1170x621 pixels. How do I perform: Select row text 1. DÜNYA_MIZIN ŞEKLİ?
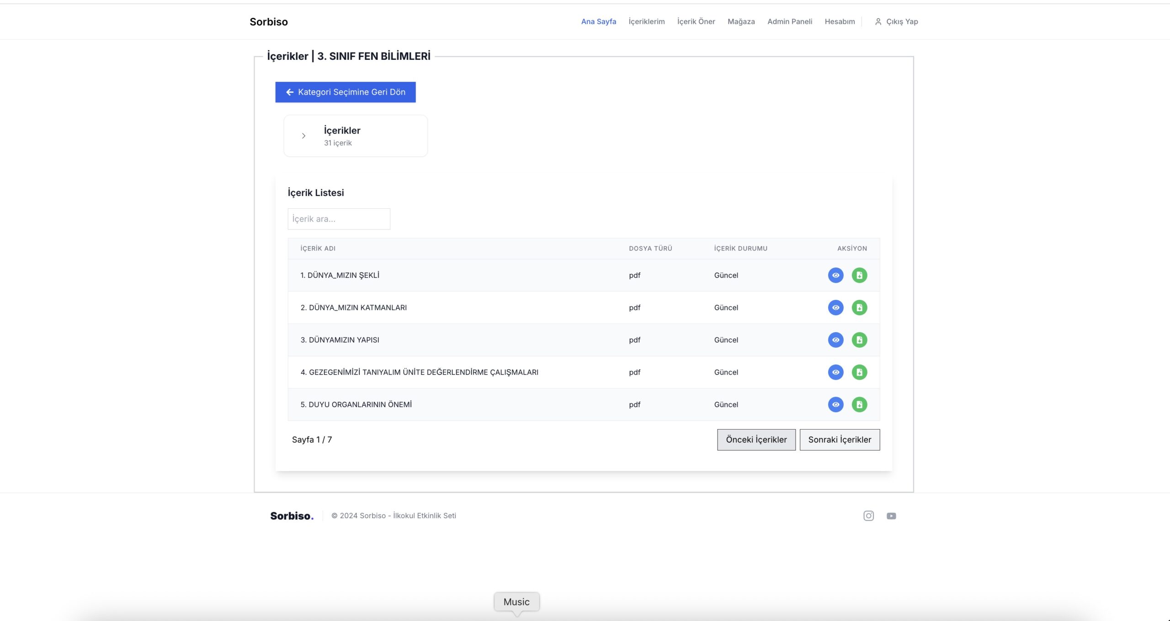(x=340, y=275)
